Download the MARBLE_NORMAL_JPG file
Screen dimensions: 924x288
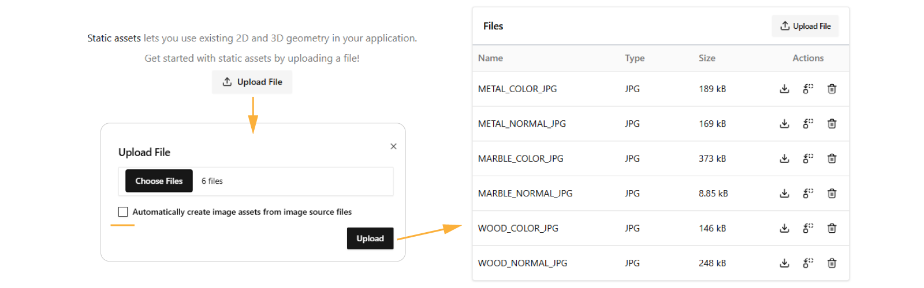coord(784,194)
